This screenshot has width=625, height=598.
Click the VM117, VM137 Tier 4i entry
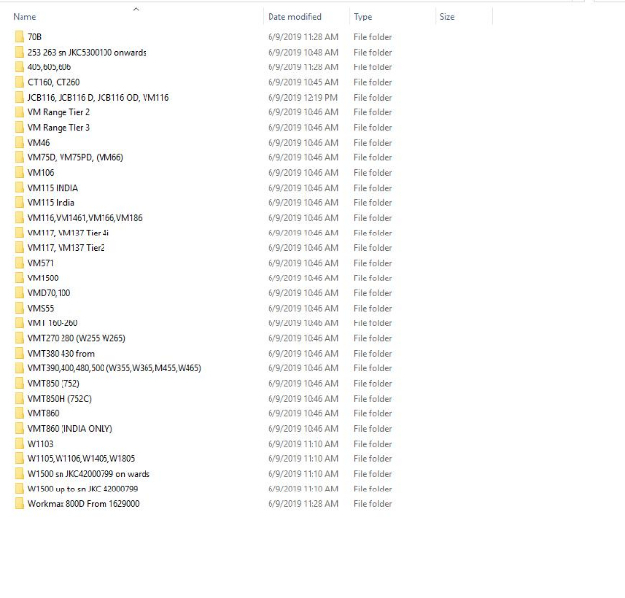point(68,233)
